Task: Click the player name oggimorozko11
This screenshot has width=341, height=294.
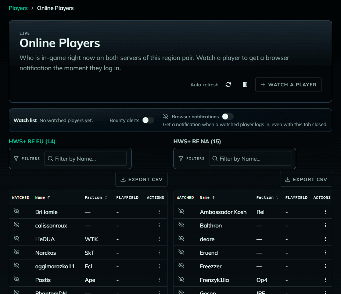Action: pyautogui.click(x=55, y=266)
